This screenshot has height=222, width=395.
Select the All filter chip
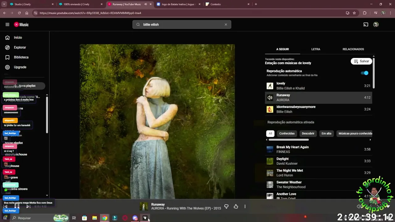[x=270, y=134]
